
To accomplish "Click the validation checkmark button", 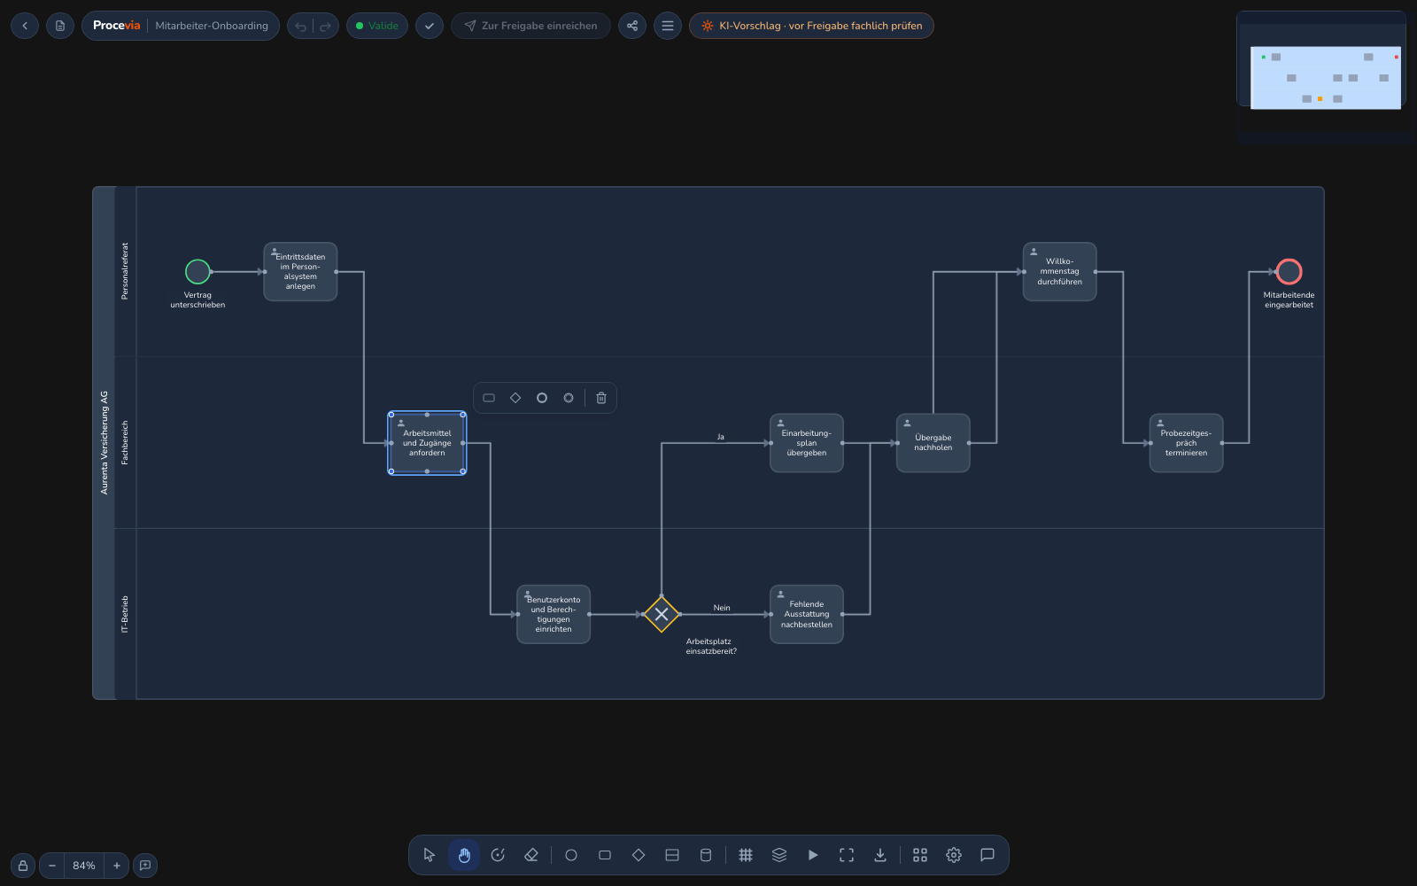I will (x=430, y=26).
